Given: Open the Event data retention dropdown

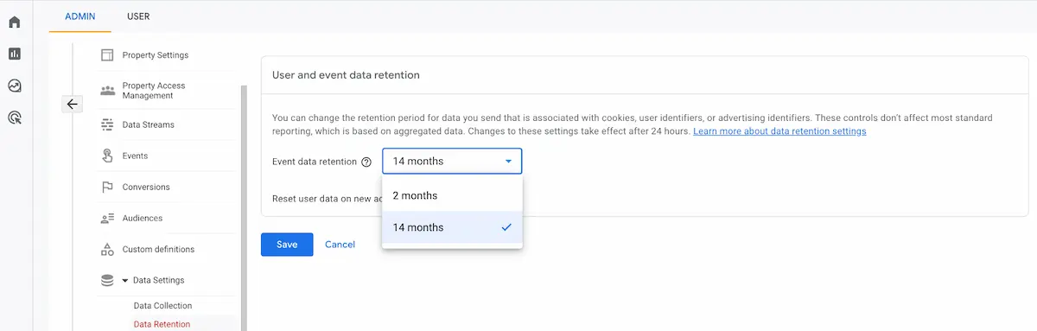Looking at the screenshot, I should [x=452, y=162].
